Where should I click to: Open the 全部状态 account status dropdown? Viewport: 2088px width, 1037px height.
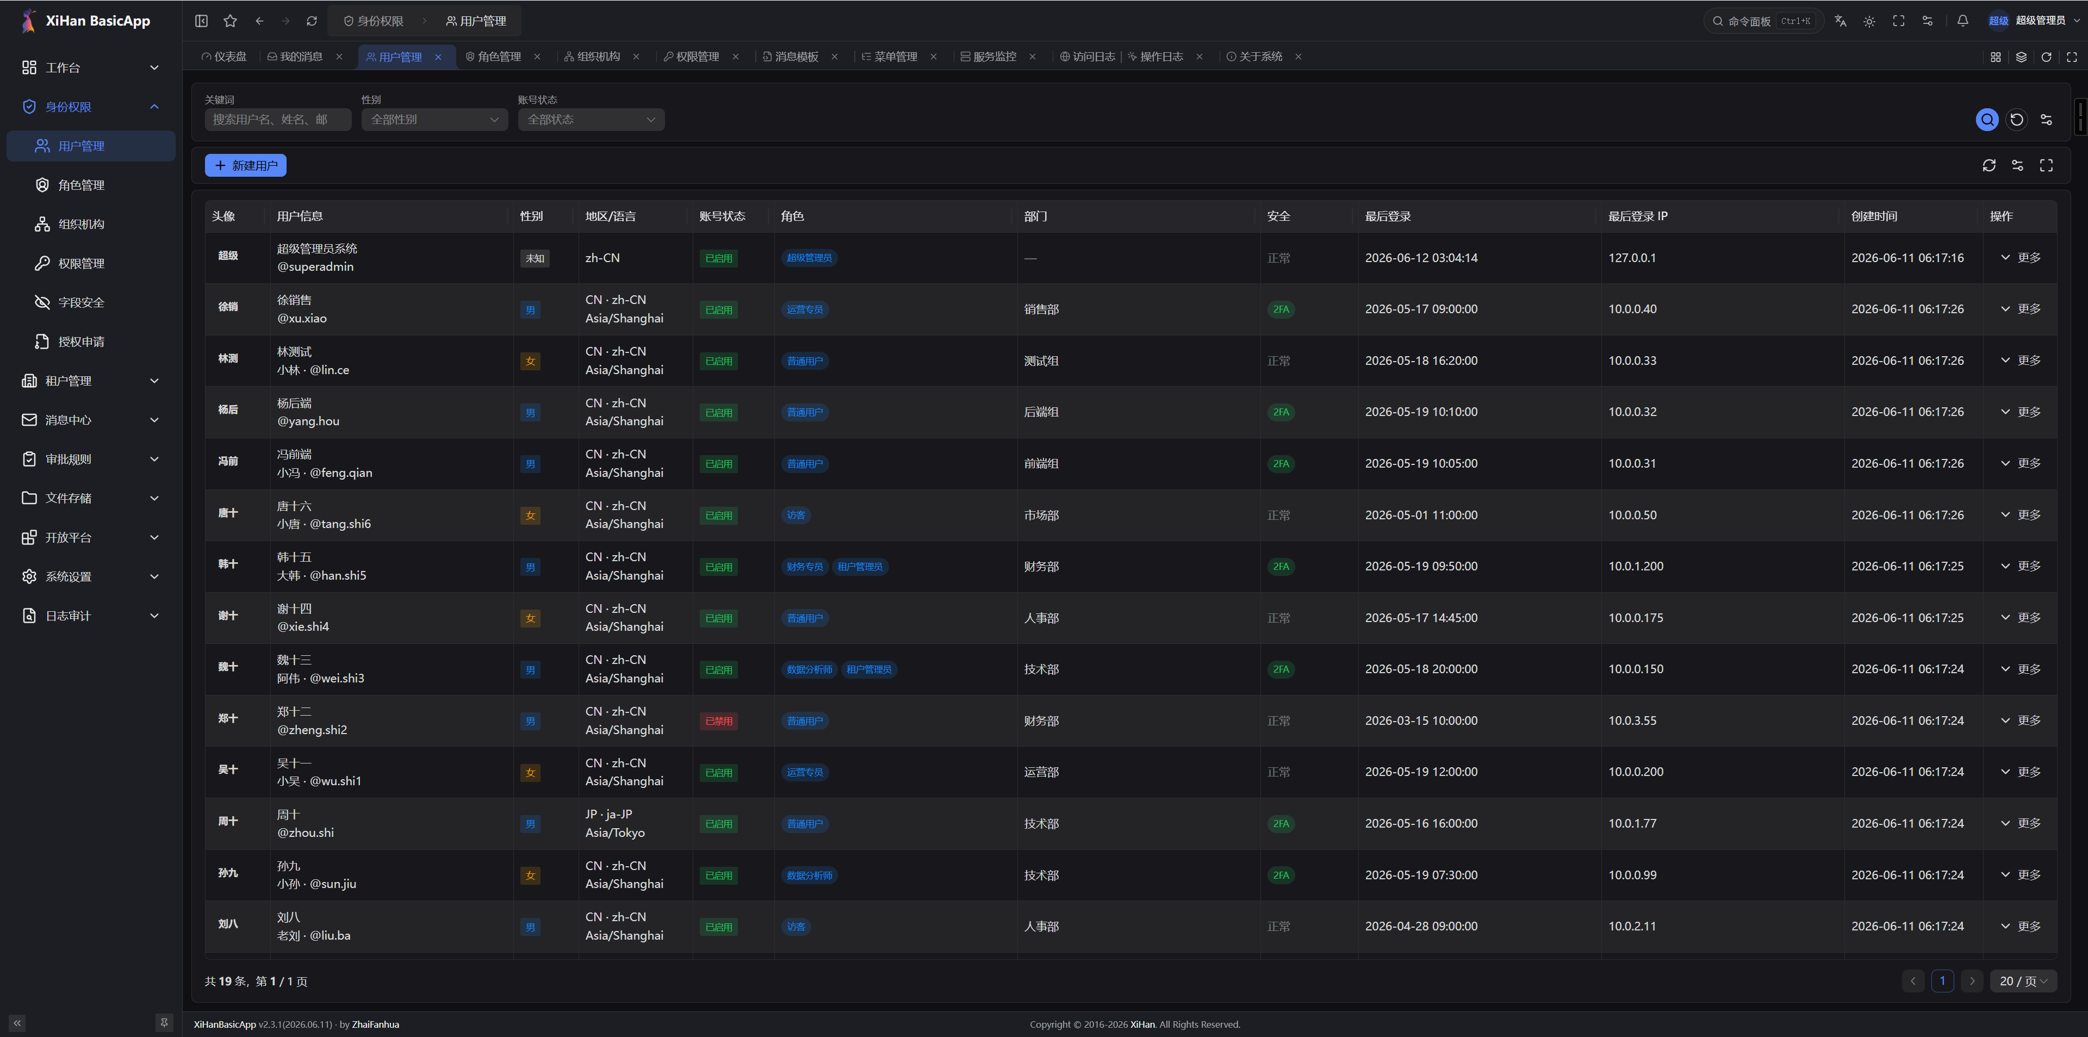pos(591,120)
